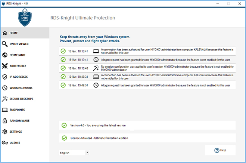This screenshot has width=246, height=163.
Task: Click the Bruteforce crossed swords icon
Action: pyautogui.click(x=5, y=66)
